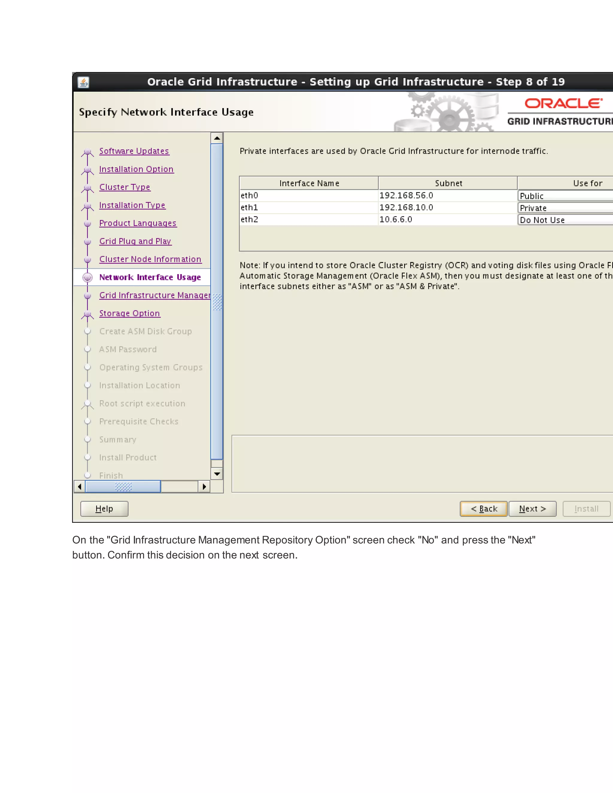Click the Root script execution step

pos(142,403)
